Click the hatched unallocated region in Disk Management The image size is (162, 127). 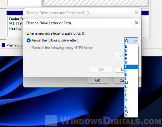[x=95, y=3]
